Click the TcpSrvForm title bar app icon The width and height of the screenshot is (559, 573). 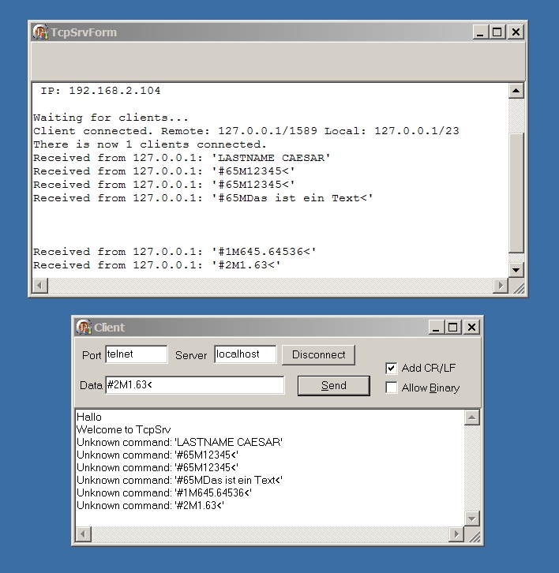coord(40,32)
